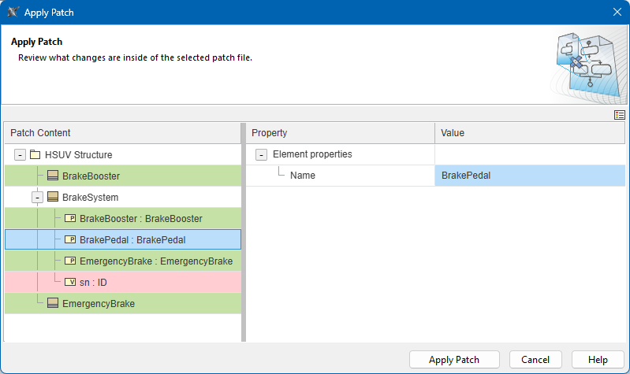Click the BrakeBooster block icon

tap(53, 176)
